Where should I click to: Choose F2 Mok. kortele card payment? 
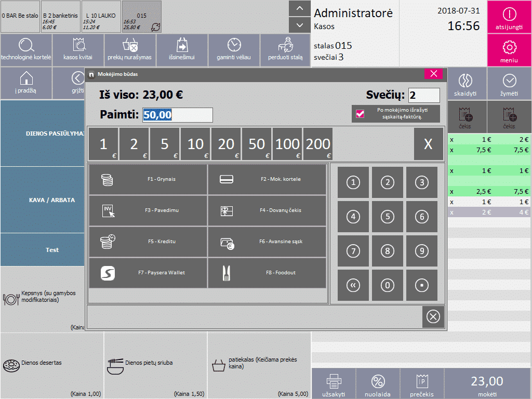point(267,179)
